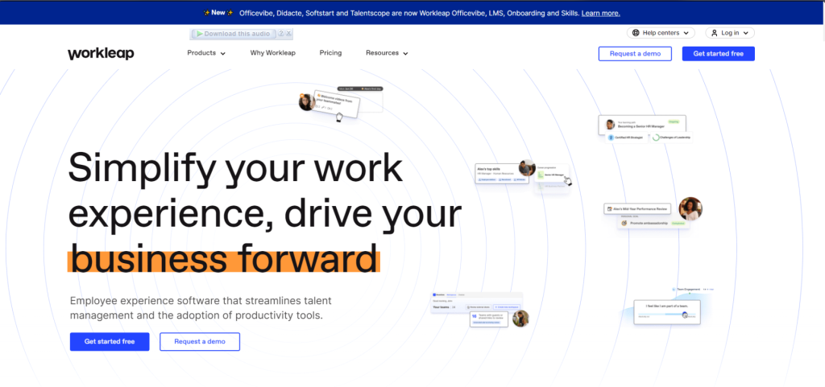The image size is (825, 387).
Task: Click the calendar icon on Performance Review card
Action: tap(609, 209)
